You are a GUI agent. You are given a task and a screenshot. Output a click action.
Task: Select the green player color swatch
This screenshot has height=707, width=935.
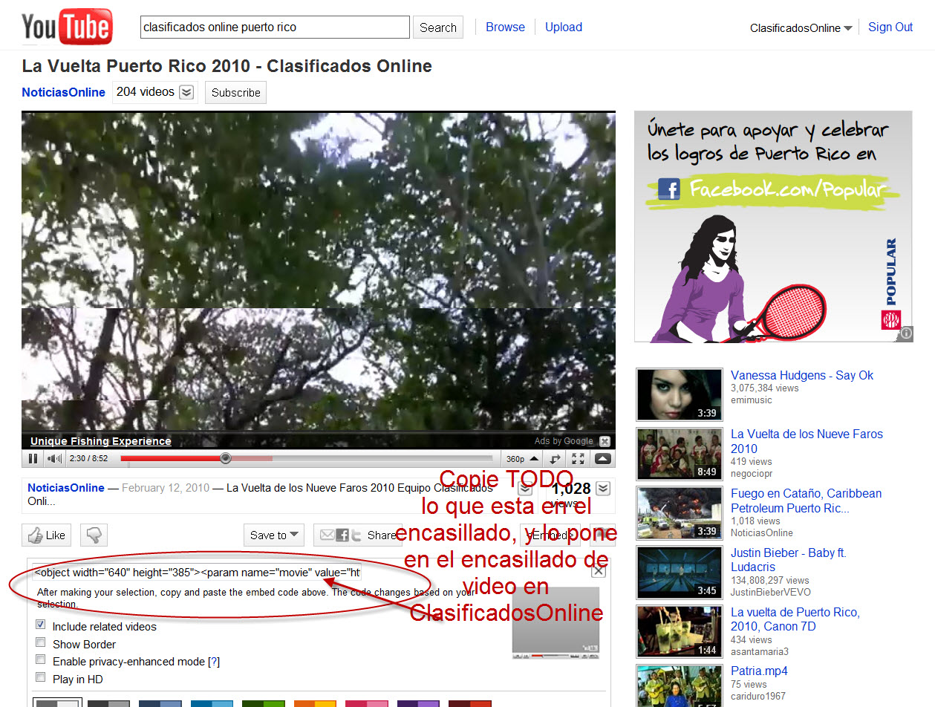263,703
